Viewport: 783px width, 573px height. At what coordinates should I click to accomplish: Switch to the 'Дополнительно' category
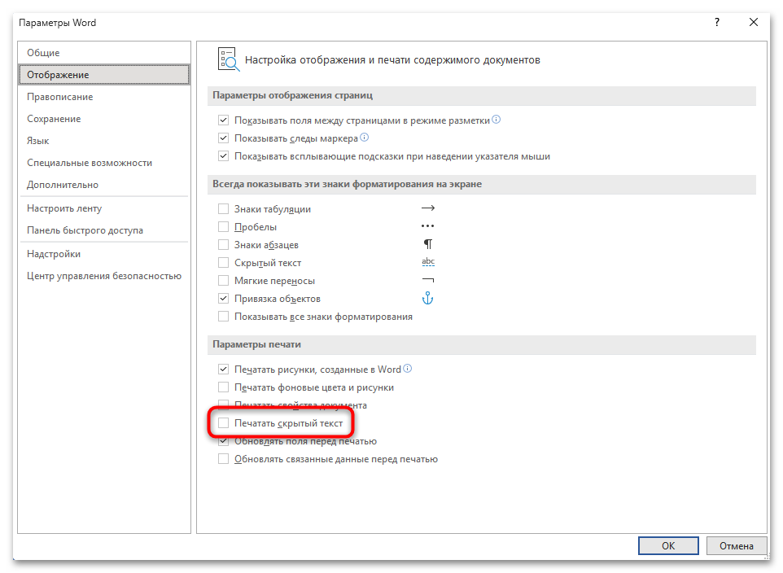click(63, 185)
